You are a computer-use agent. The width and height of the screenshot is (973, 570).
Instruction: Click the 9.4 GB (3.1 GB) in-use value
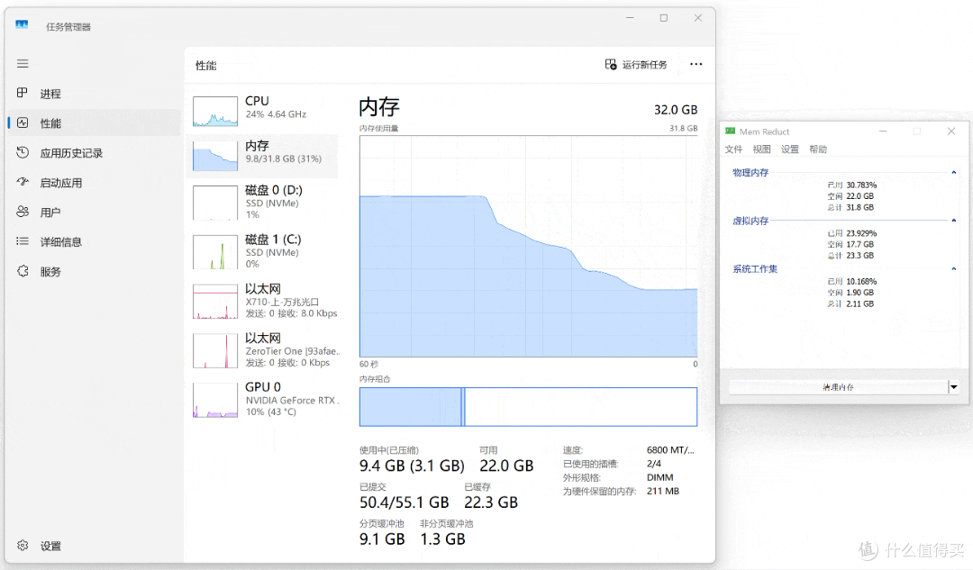[x=412, y=466]
